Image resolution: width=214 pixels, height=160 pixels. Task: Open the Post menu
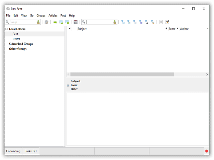coord(63,16)
